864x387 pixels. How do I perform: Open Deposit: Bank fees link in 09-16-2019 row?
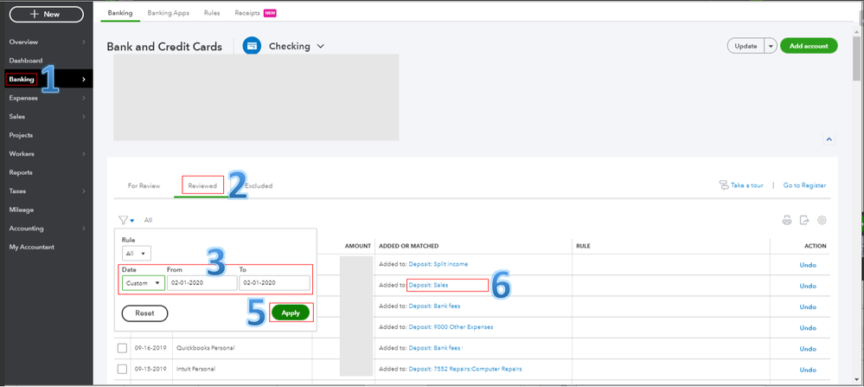434,348
